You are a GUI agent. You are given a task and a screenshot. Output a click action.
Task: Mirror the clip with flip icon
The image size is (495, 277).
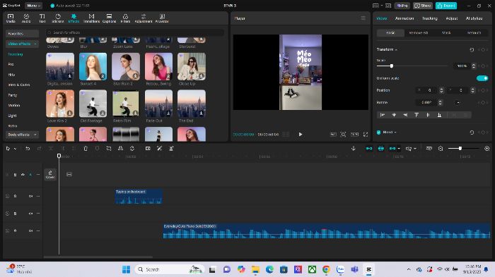(120, 148)
